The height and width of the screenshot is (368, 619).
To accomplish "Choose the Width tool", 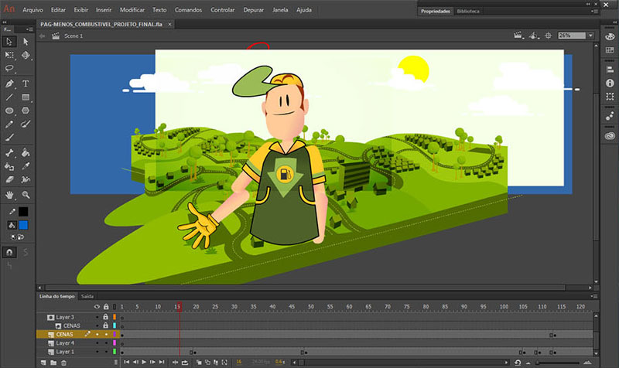I will click(26, 180).
